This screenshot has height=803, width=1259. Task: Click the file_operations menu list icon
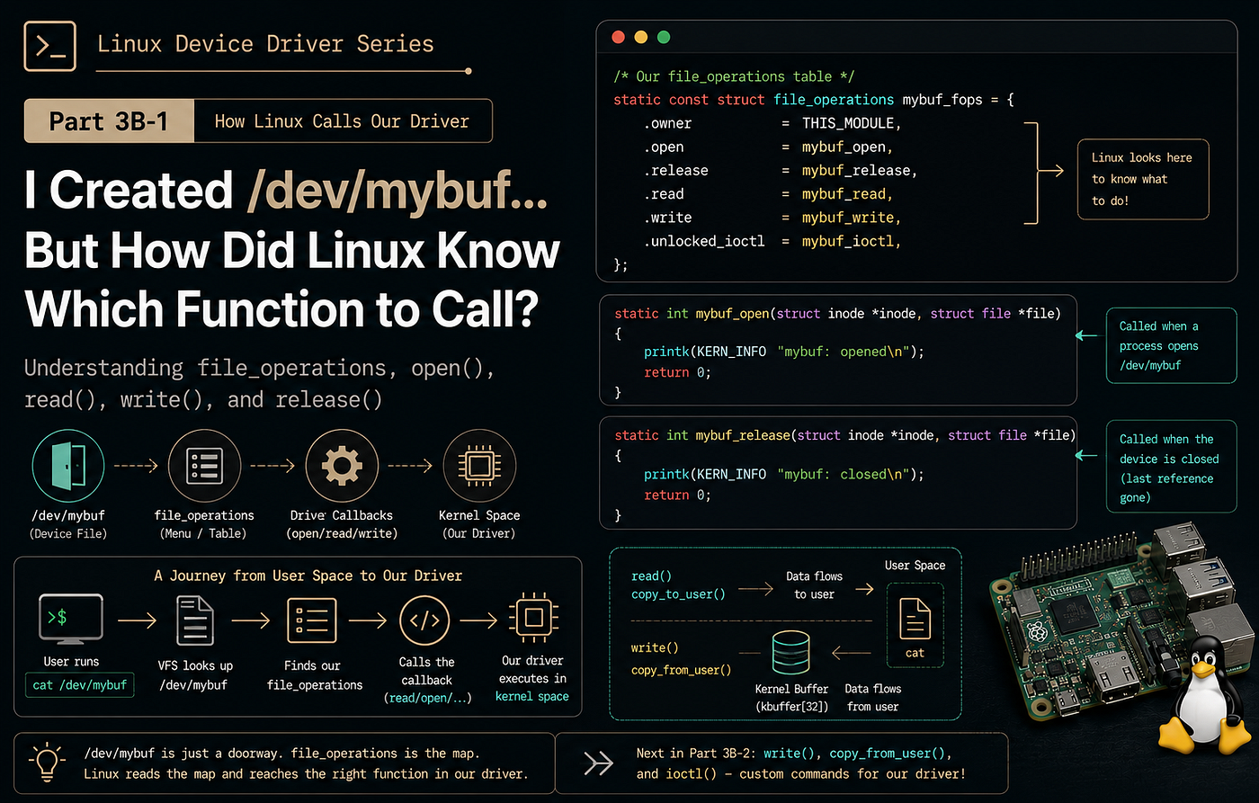[203, 465]
